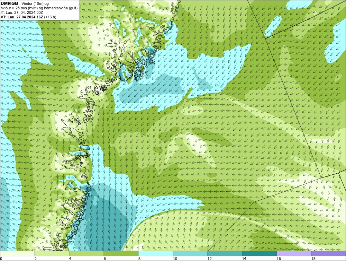Click the 6–8 m/s olive green legend swatch

(x=121, y=253)
